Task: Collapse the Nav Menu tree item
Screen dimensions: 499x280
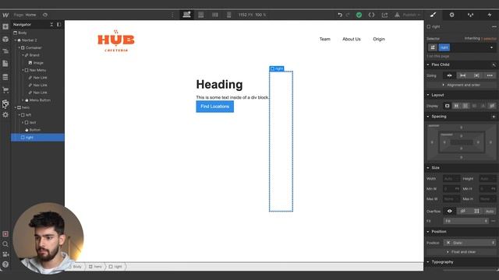Action: coord(23,70)
